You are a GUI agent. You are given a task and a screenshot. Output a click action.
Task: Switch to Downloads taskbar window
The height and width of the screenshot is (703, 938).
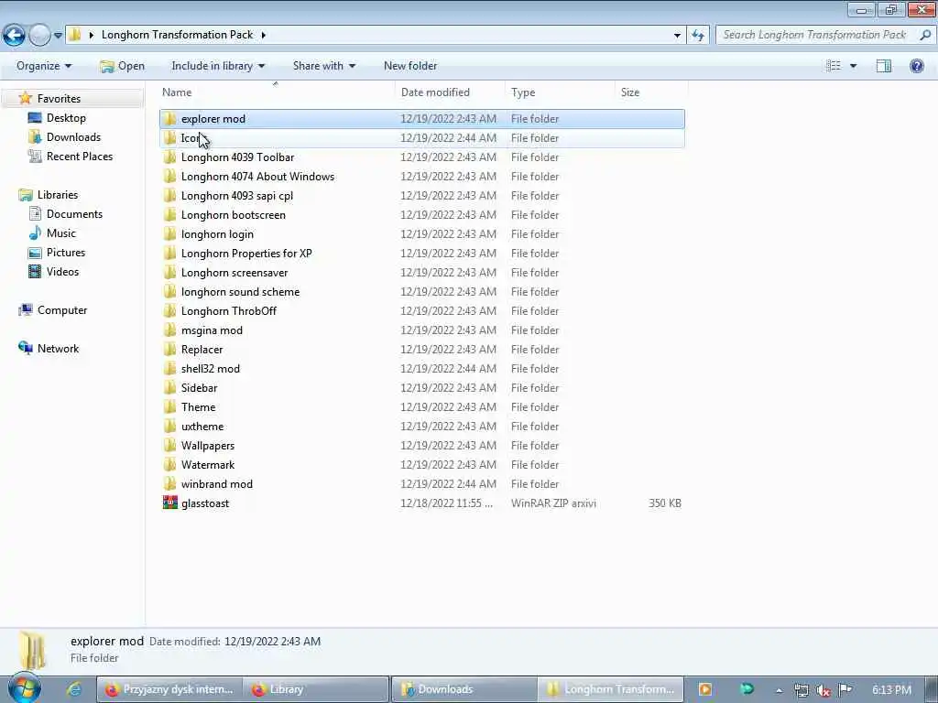(x=463, y=689)
